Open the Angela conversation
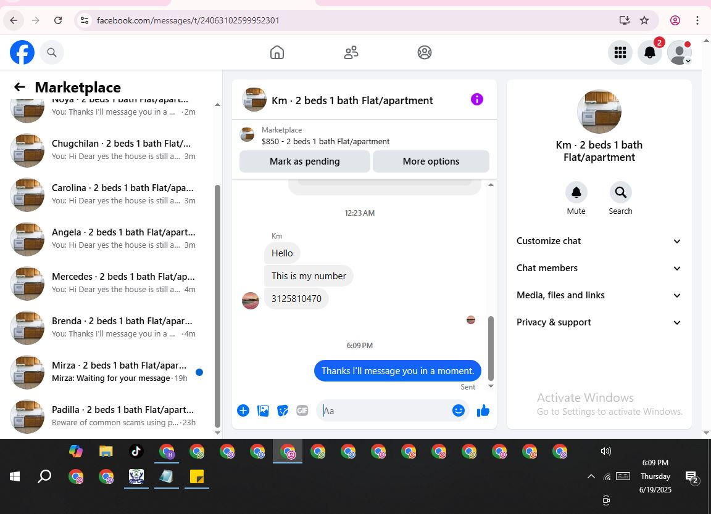This screenshot has width=711, height=514. (108, 239)
